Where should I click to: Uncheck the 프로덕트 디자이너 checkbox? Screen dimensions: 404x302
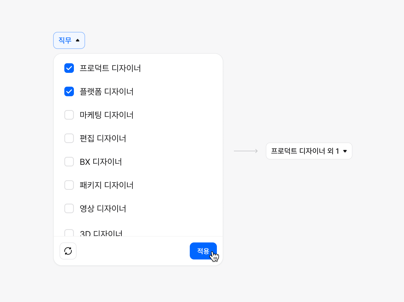click(x=69, y=68)
